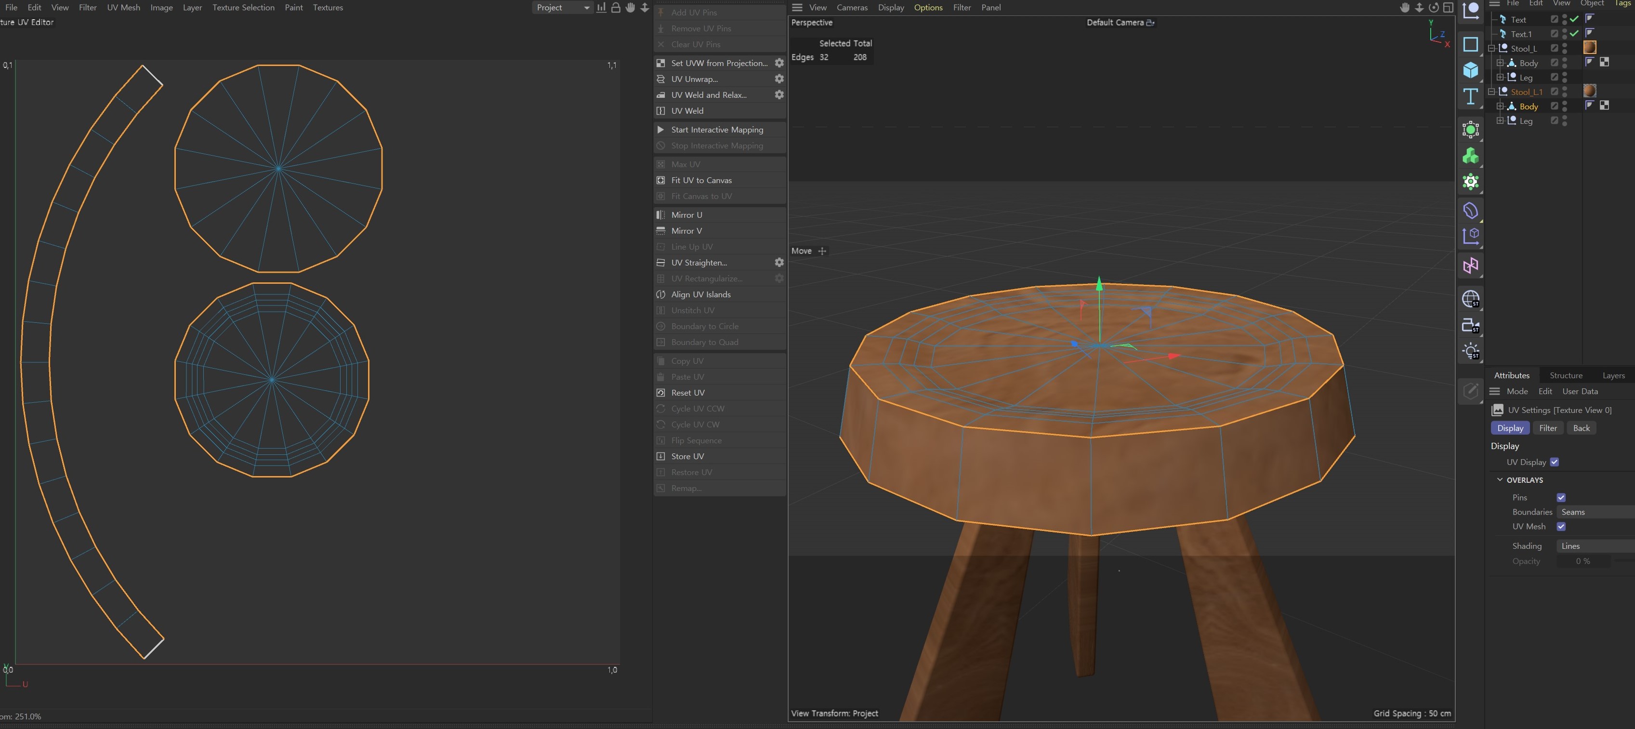
Task: Toggle the UV Display checkbox
Action: click(x=1555, y=462)
